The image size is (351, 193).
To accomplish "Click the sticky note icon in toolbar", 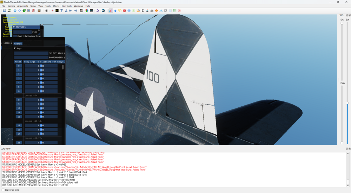I will [x=166, y=11].
